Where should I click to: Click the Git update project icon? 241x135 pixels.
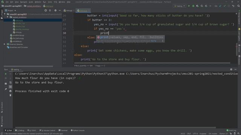(220, 6)
